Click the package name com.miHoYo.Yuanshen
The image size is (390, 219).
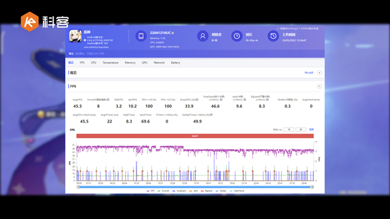click(x=96, y=47)
